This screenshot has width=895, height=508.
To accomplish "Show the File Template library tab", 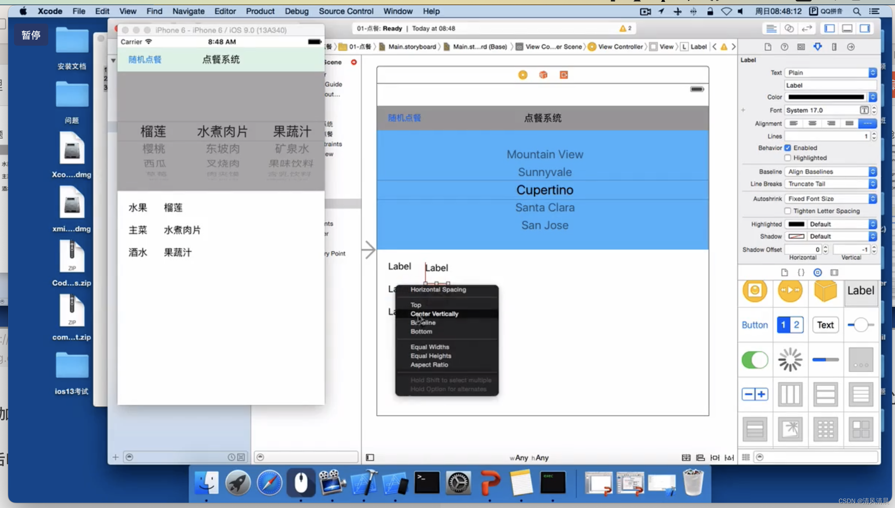I will click(x=784, y=272).
